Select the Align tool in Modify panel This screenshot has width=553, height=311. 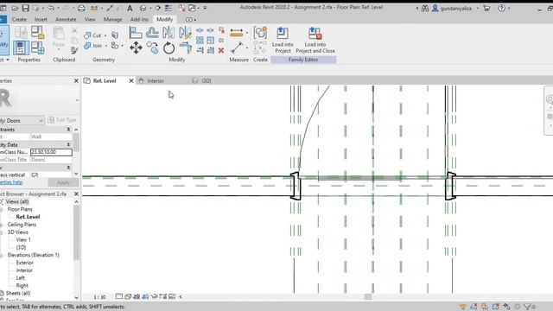(136, 33)
